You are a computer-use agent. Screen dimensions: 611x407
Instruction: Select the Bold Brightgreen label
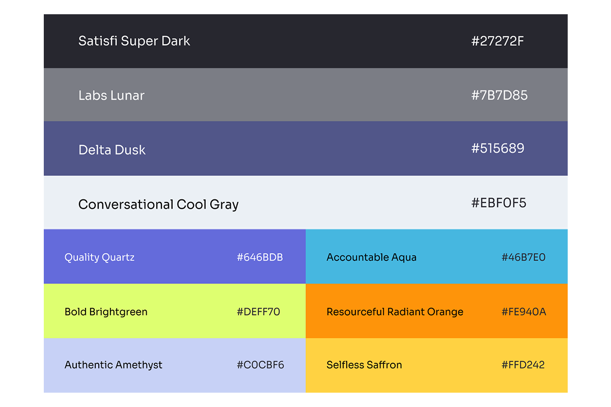[106, 312]
